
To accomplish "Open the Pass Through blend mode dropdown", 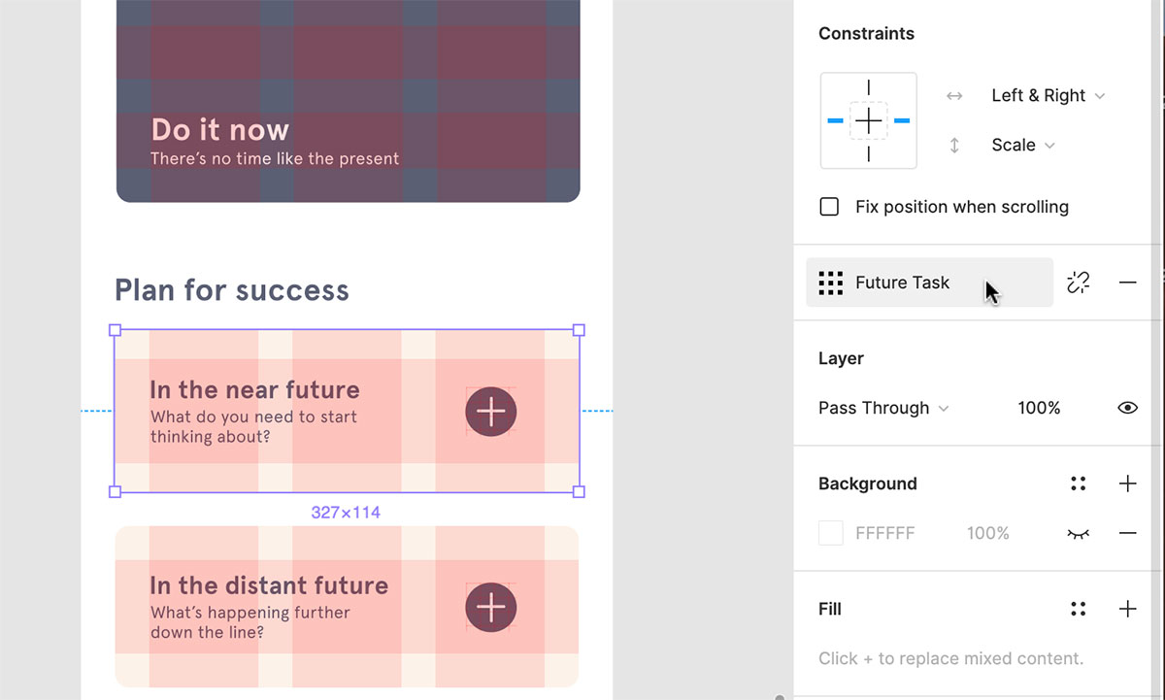I will pos(882,408).
